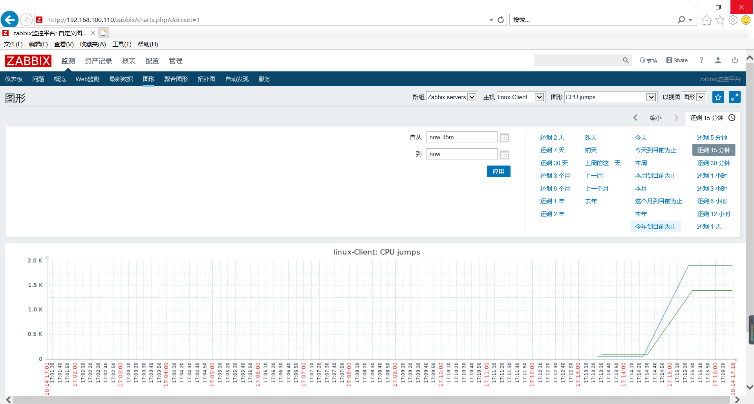This screenshot has width=754, height=404.
Task: Open the 以视图 view type dropdown
Action: [x=694, y=97]
